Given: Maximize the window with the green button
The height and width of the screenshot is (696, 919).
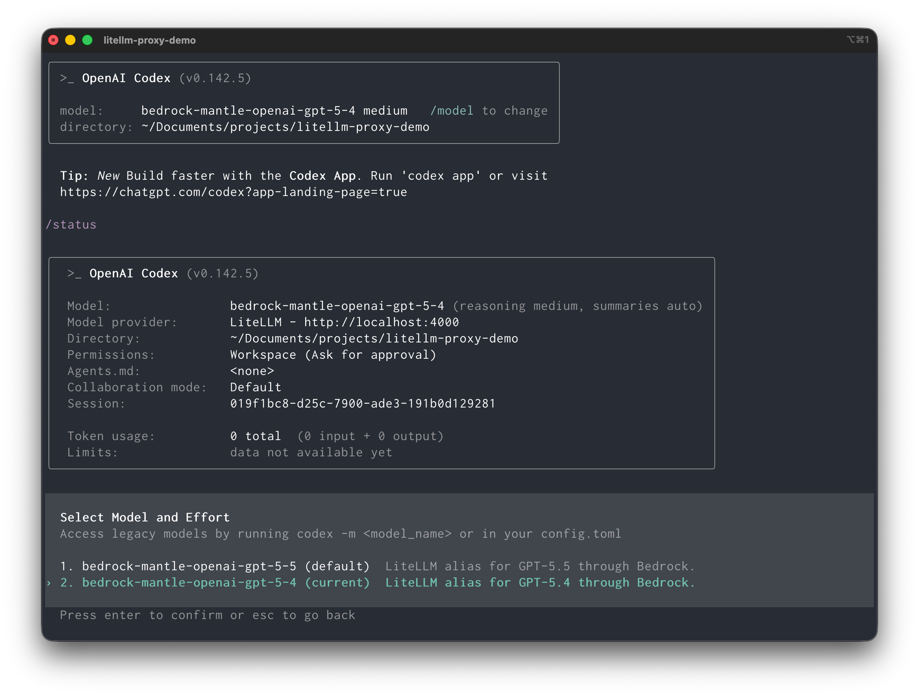Looking at the screenshot, I should (87, 40).
